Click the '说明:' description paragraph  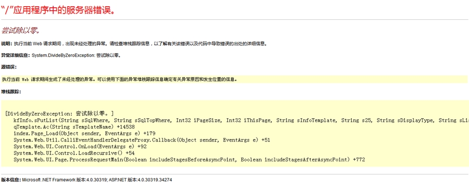[x=134, y=44]
